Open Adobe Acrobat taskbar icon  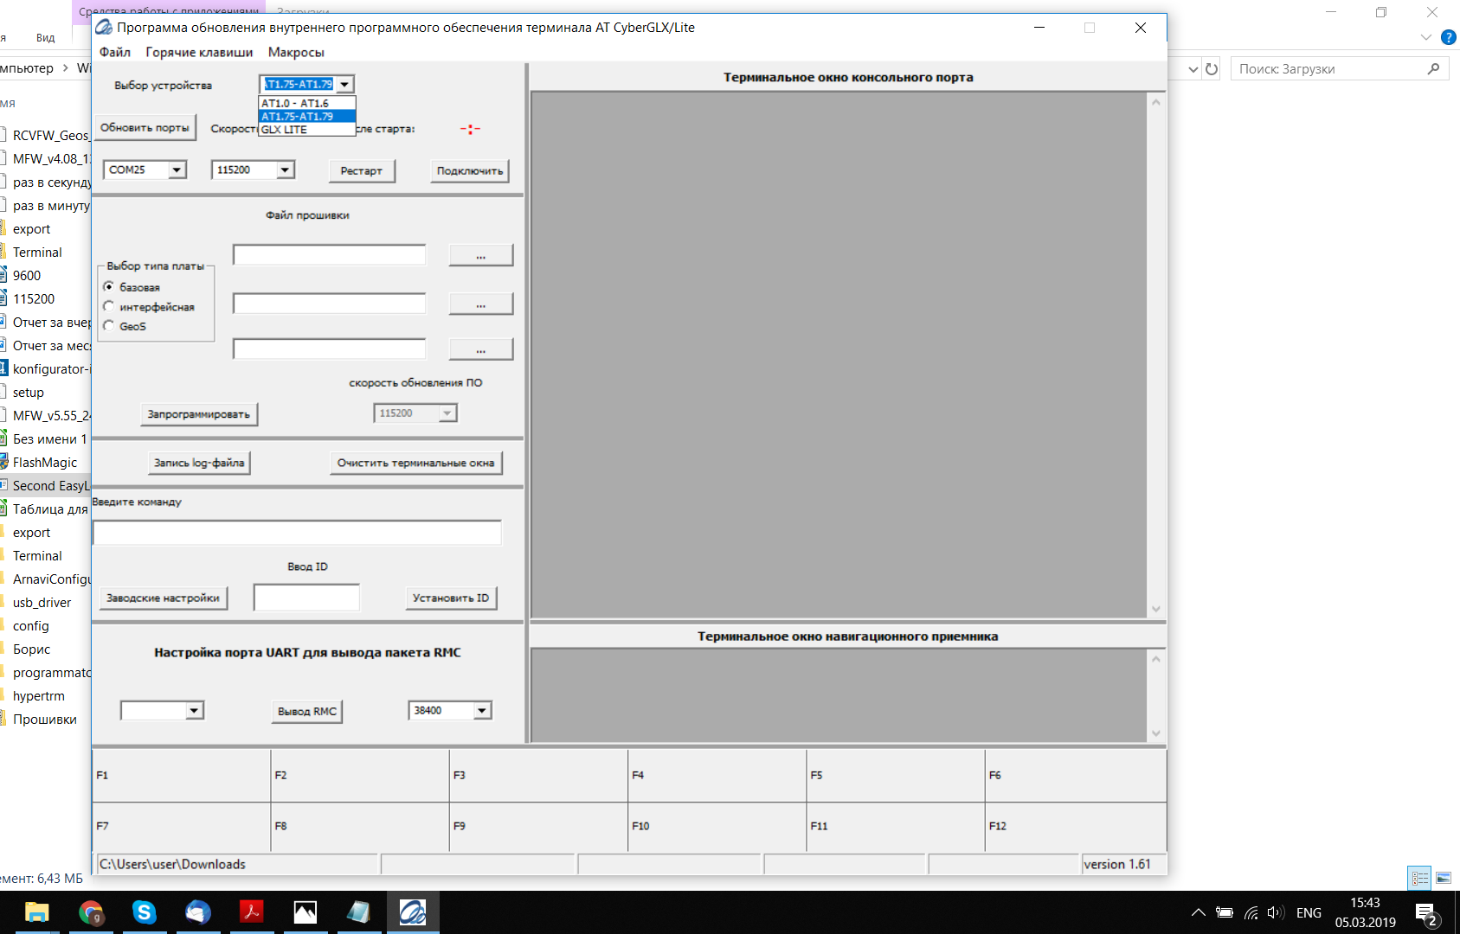click(251, 912)
